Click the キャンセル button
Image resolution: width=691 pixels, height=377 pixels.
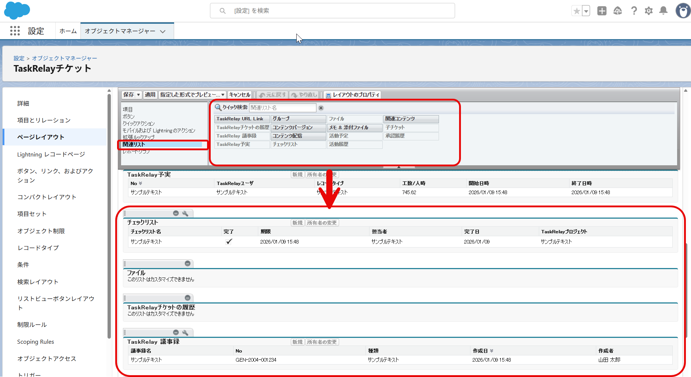pyautogui.click(x=240, y=95)
